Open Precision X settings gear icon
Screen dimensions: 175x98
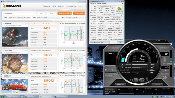159,41
